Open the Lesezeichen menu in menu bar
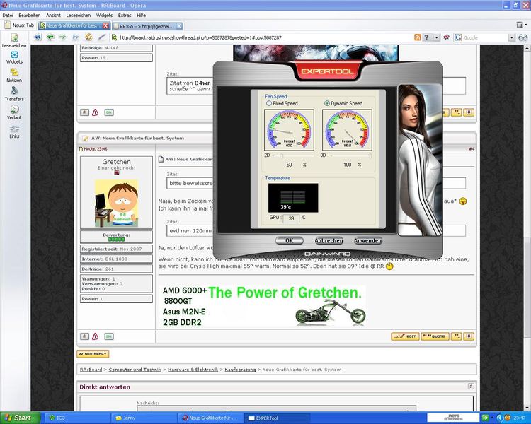The image size is (531, 424). coord(78,16)
